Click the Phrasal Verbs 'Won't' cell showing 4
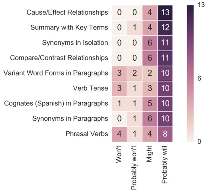Screen dimensions: 208x192 (x=120, y=134)
